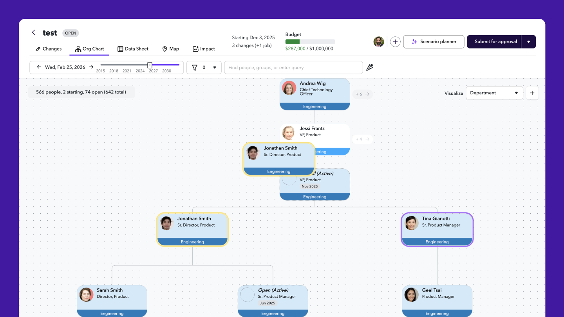This screenshot has height=317, width=564.
Task: Expand Andrea Wig's six hidden reports
Action: [x=362, y=94]
